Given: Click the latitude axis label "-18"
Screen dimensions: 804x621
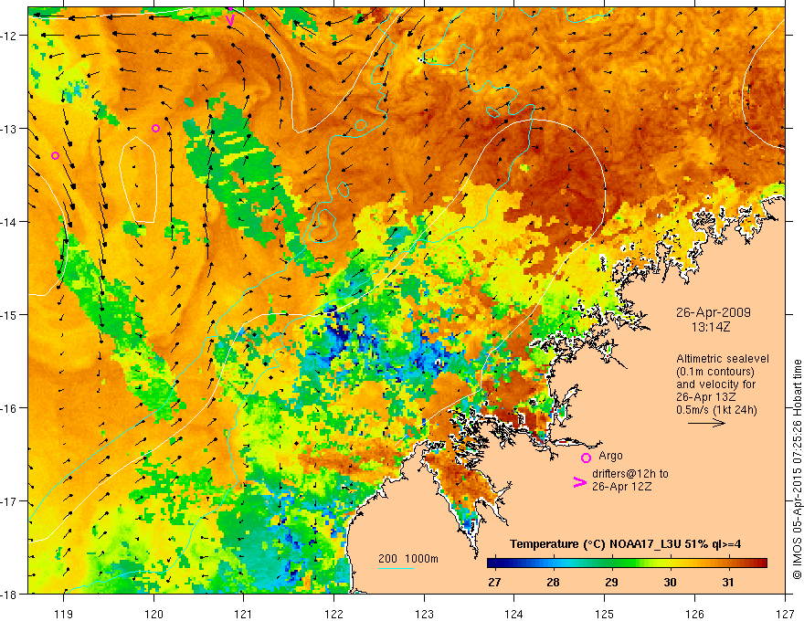Looking at the screenshot, I should click(10, 594).
